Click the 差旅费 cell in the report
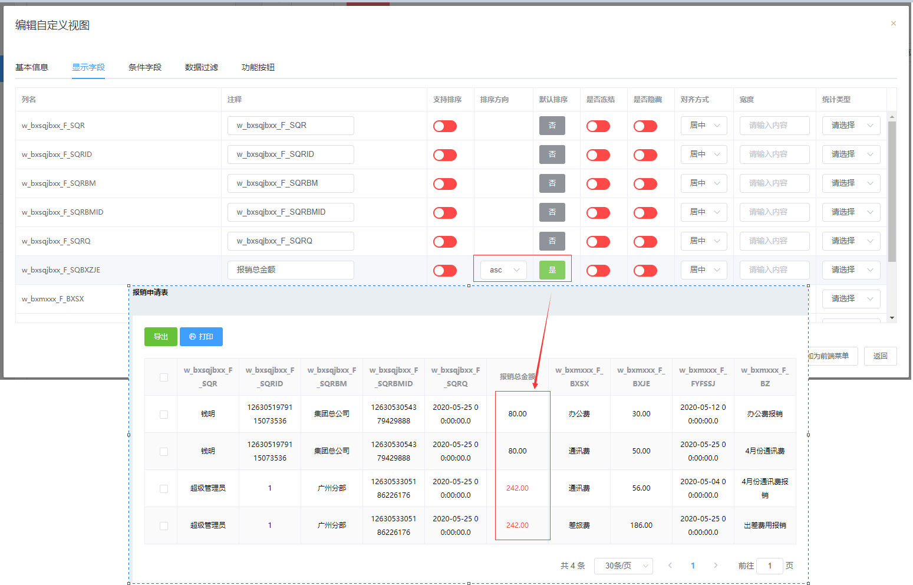Screen dimensions: 913x585 click(579, 525)
